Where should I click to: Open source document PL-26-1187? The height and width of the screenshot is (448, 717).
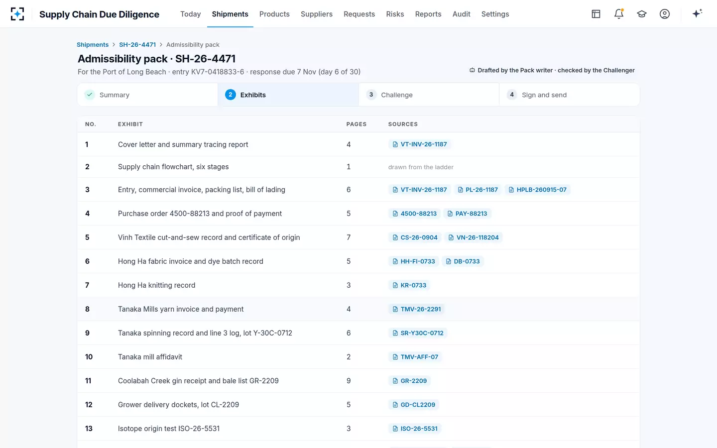(x=478, y=190)
